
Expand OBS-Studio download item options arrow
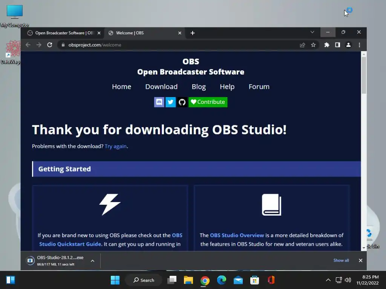coord(93,261)
